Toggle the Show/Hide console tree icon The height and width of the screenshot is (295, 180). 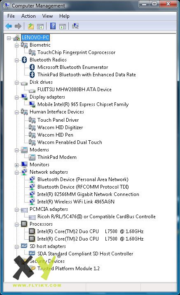[40, 26]
